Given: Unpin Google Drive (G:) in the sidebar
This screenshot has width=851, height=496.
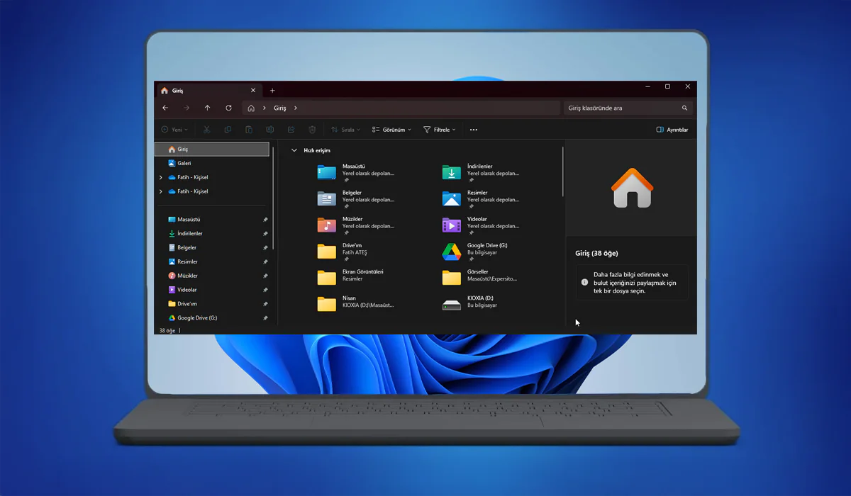Looking at the screenshot, I should [x=265, y=318].
